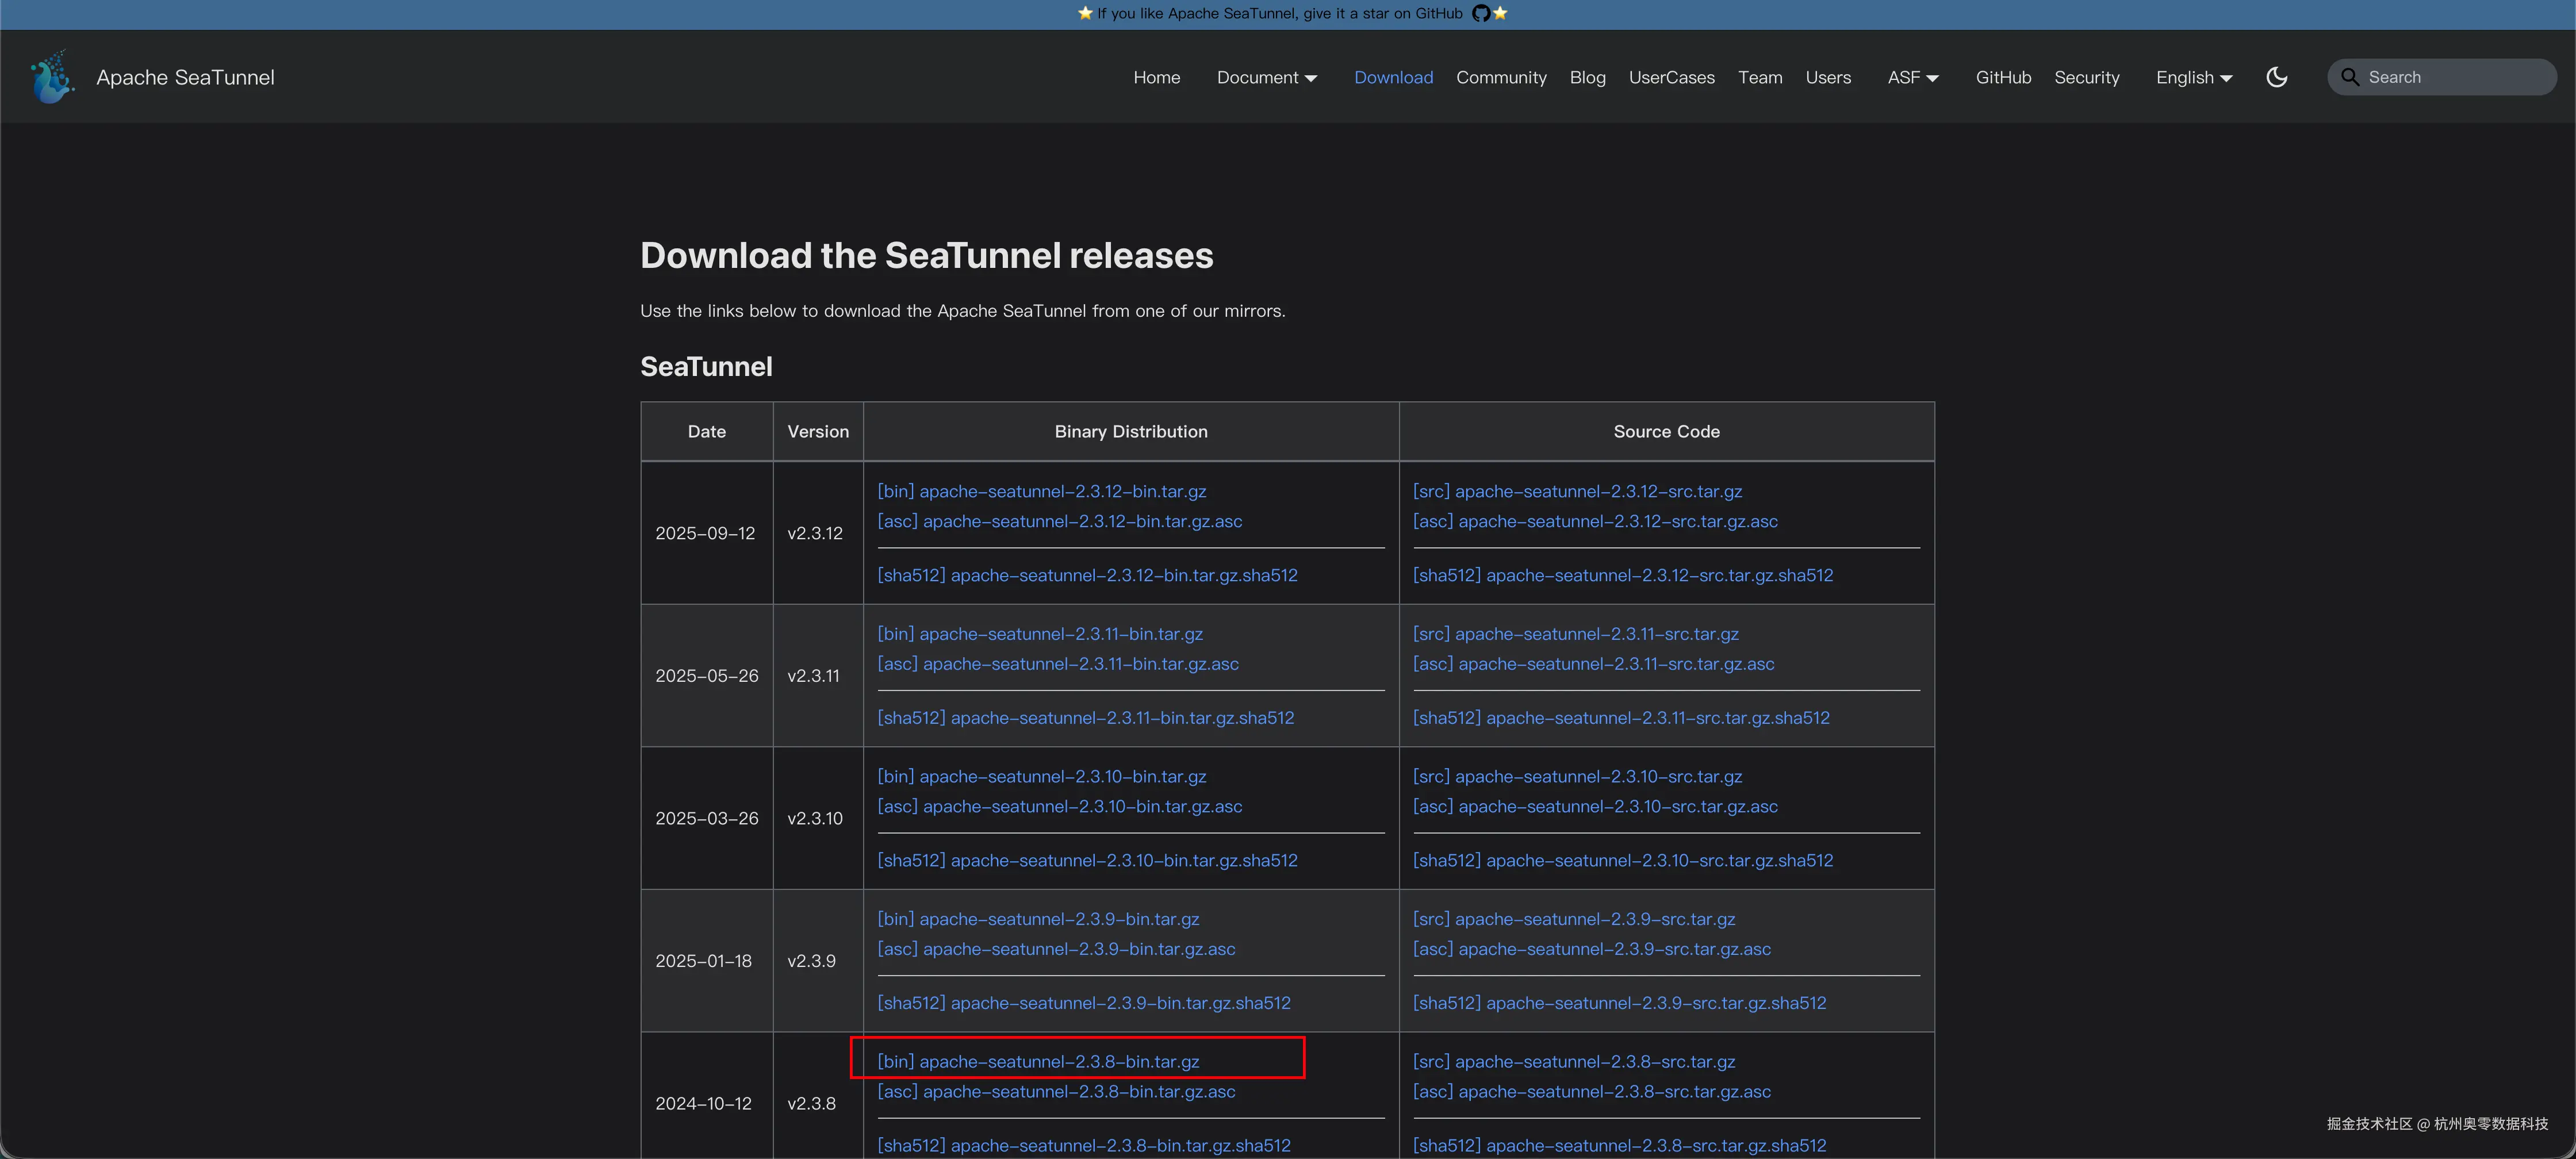This screenshot has width=2576, height=1159.
Task: Open the GitHub navigation link
Action: pyautogui.click(x=2003, y=77)
